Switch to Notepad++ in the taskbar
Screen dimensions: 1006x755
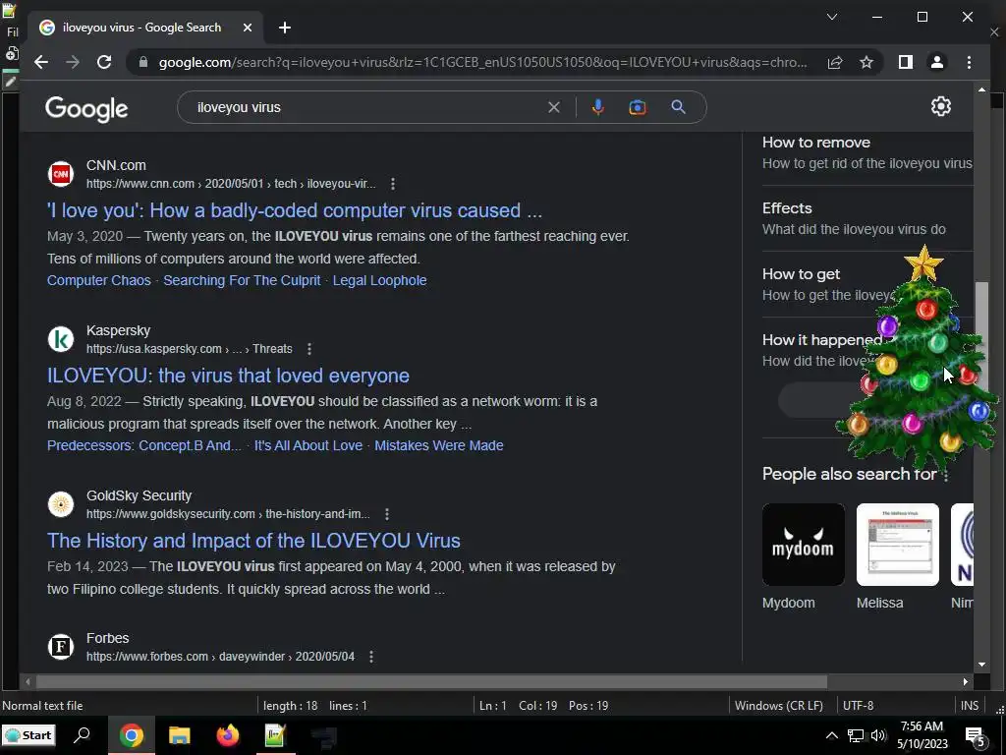[x=275, y=735]
